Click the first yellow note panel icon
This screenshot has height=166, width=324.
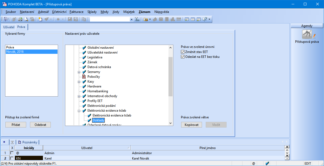(x=187, y=19)
